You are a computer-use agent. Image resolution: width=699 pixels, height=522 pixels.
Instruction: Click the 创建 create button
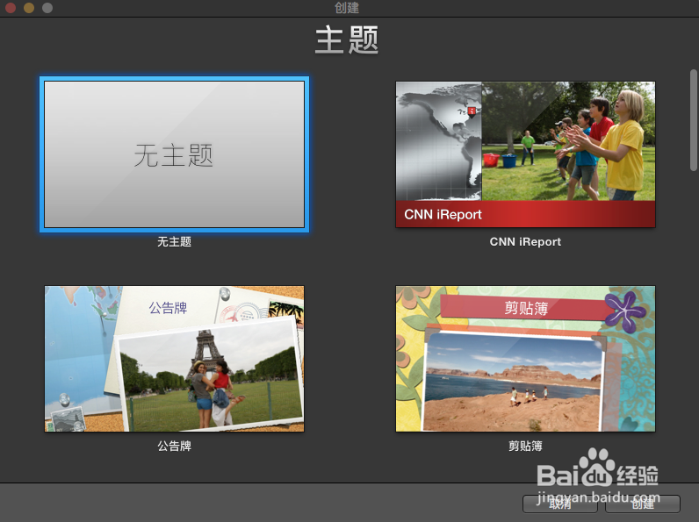(643, 504)
